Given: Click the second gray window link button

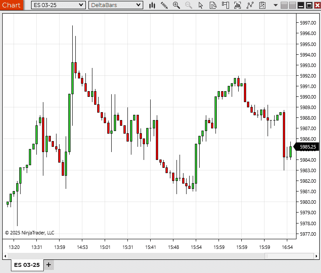Looking at the screenshot, I should (x=292, y=5).
